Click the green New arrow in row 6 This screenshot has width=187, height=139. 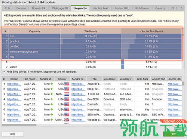[x=52, y=109]
